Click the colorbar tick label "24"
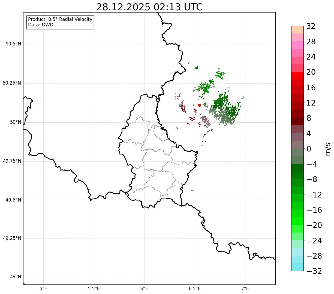The image size is (334, 294). tap(311, 57)
